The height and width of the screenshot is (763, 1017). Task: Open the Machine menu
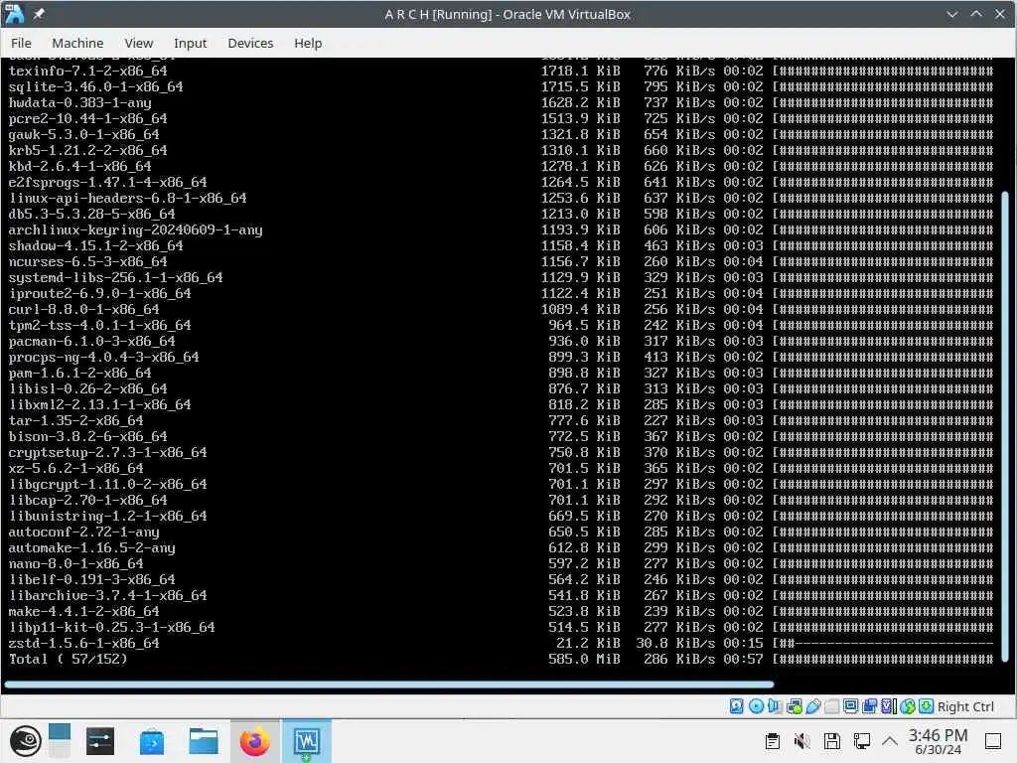pyautogui.click(x=77, y=43)
